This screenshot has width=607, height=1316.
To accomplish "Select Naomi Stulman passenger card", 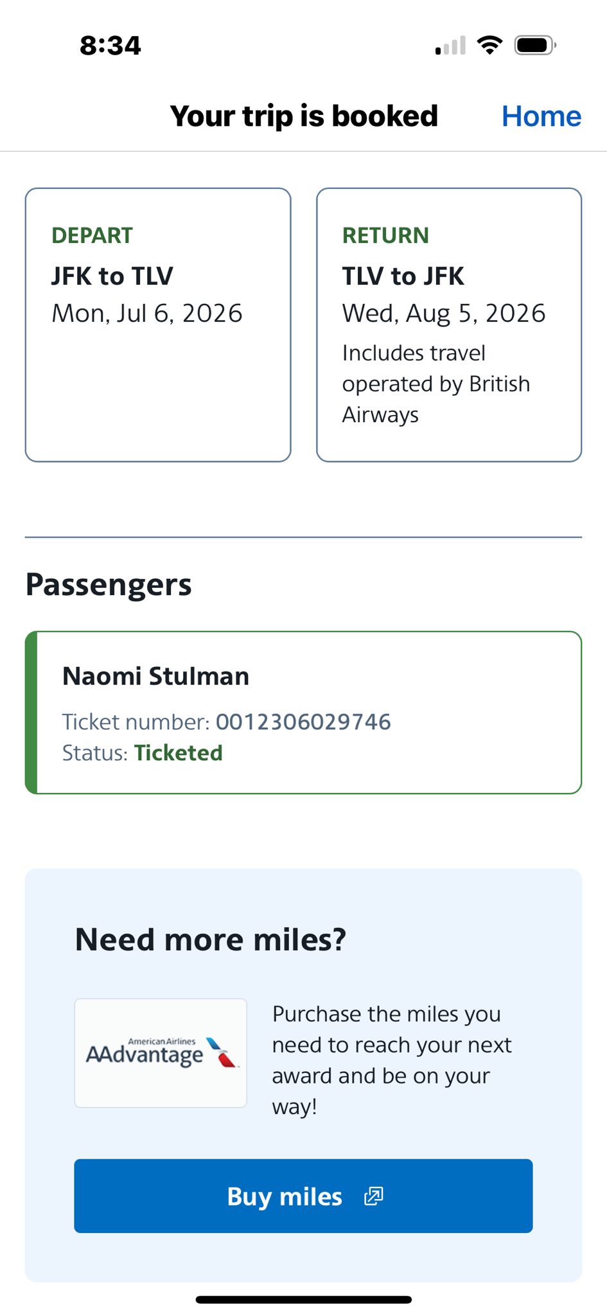I will (x=303, y=712).
